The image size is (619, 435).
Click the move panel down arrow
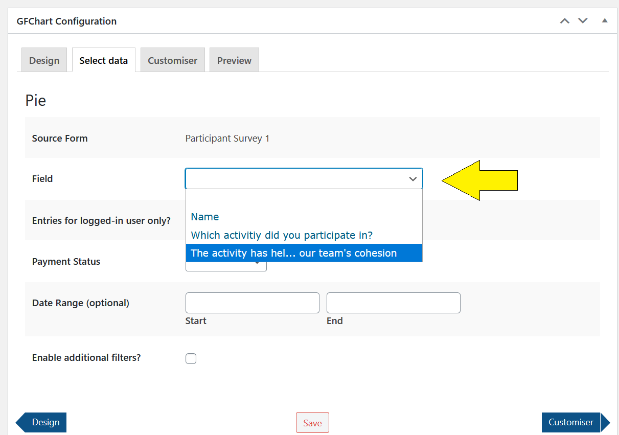coord(583,21)
